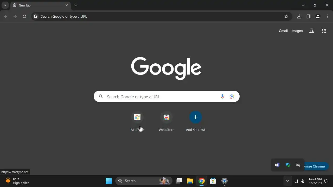Click Customize Chrome button
Viewport: 333px width, 187px height.
tap(317, 166)
